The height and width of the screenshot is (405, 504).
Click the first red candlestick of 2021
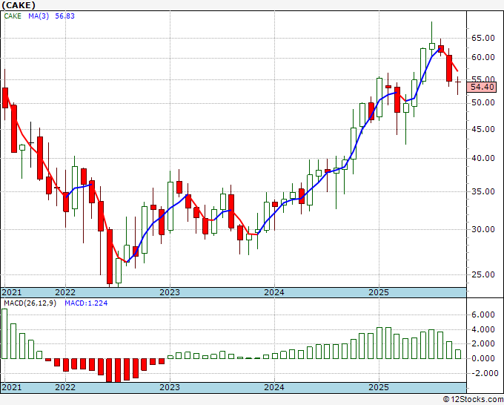click(x=5, y=98)
